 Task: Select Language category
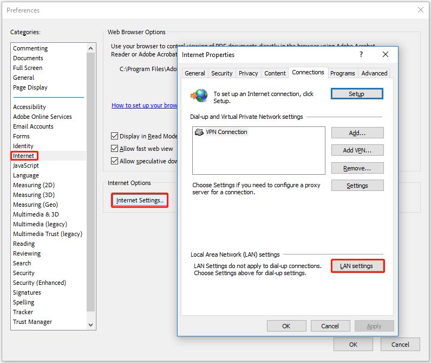point(26,175)
